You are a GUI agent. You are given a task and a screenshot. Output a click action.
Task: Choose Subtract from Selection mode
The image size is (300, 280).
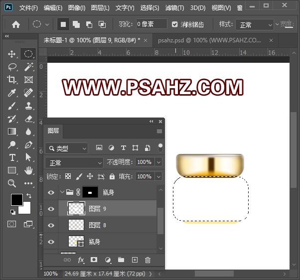(x=89, y=24)
